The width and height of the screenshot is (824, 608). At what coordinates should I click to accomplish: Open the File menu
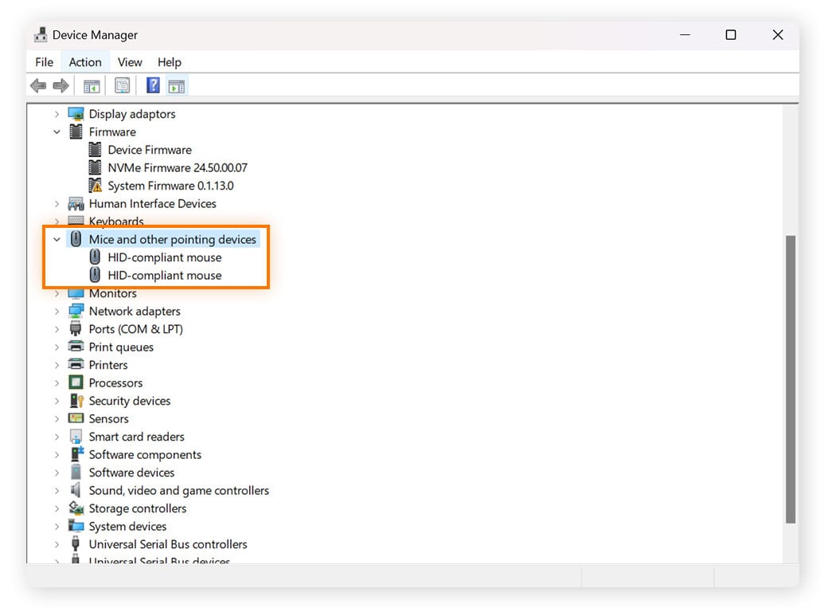[45, 62]
